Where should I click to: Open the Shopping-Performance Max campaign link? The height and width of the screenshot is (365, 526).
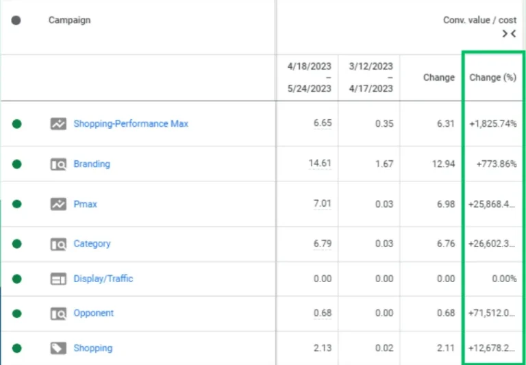130,124
